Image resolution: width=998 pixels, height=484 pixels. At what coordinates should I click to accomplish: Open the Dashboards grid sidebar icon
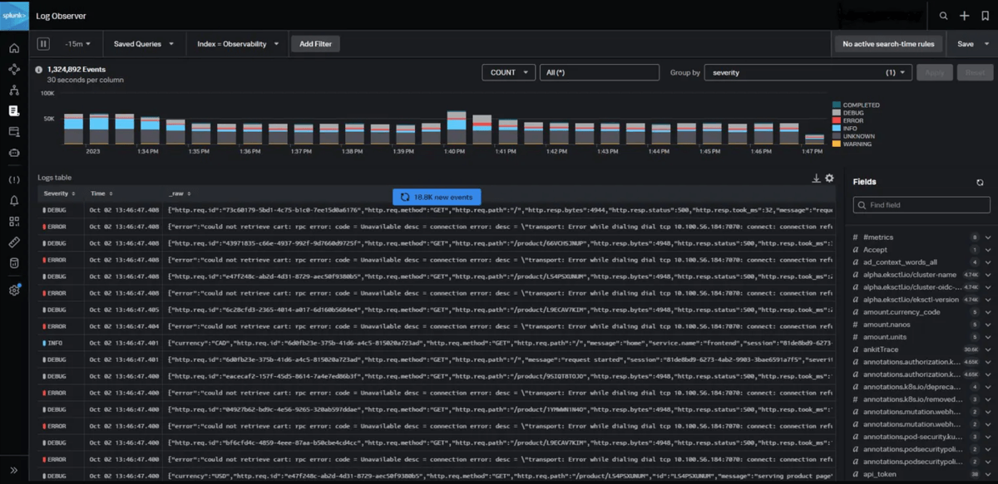[x=14, y=221]
